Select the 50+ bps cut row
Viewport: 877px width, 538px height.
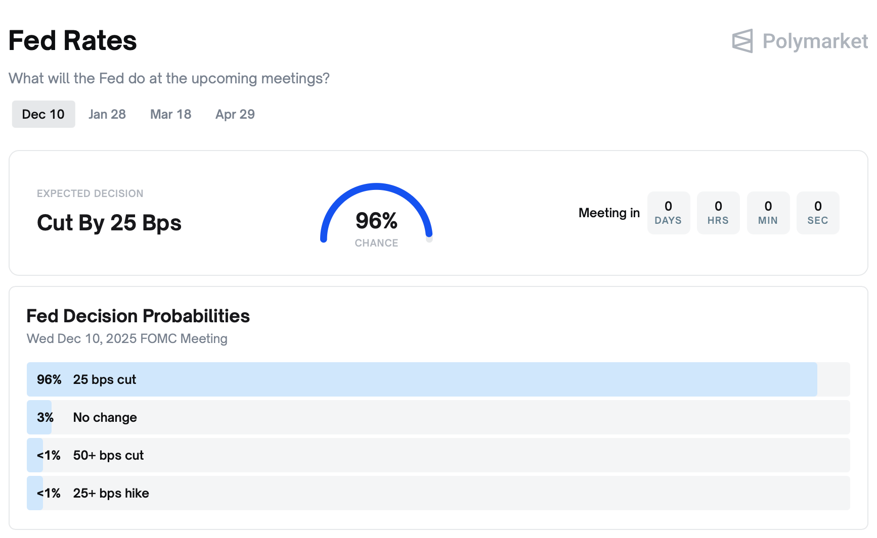click(x=438, y=455)
